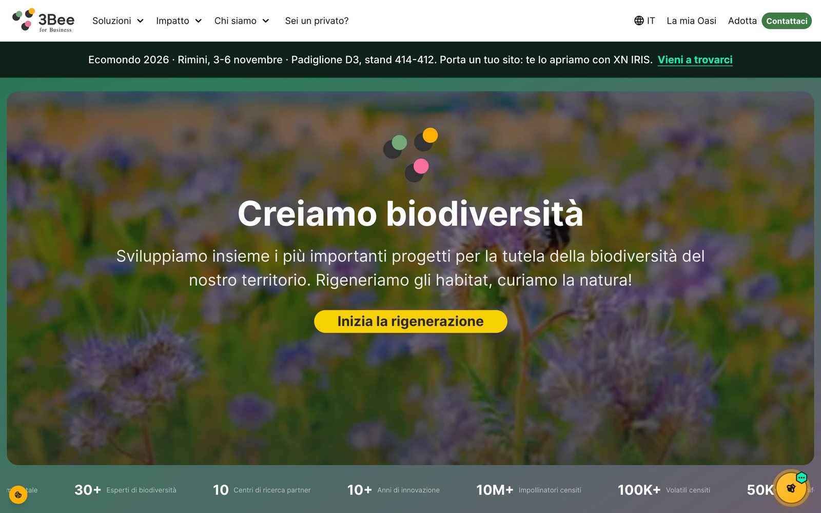Image resolution: width=821 pixels, height=513 pixels.
Task: Open the Adotta link
Action: [x=742, y=21]
